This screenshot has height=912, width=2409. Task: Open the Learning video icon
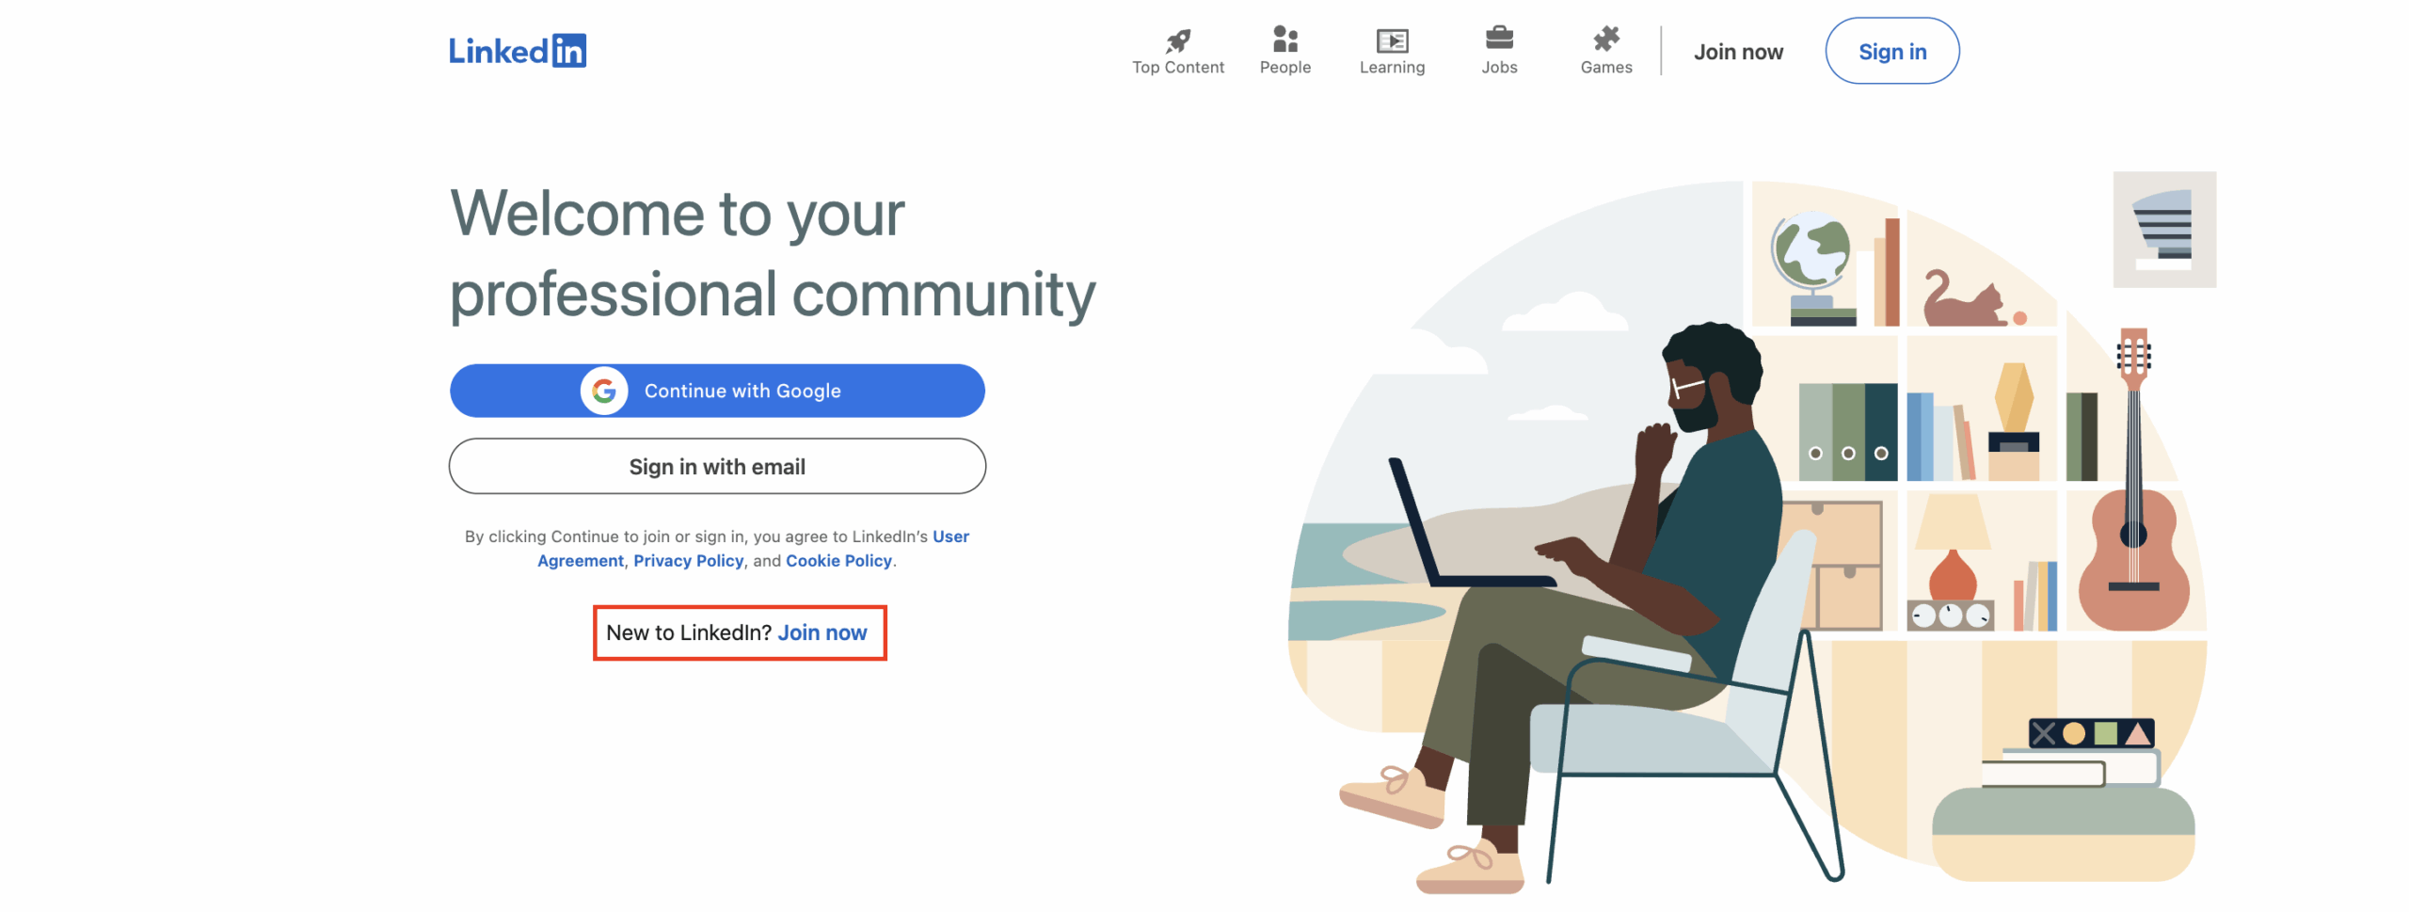pyautogui.click(x=1391, y=40)
